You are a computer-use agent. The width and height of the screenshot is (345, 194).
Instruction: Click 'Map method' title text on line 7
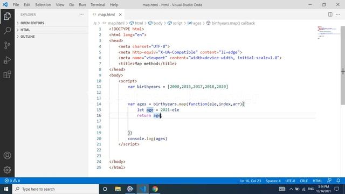146,64
